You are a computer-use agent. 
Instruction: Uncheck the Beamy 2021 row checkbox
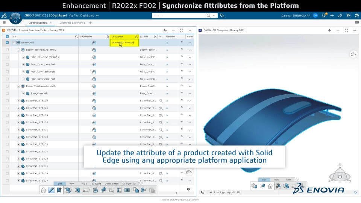(8, 42)
